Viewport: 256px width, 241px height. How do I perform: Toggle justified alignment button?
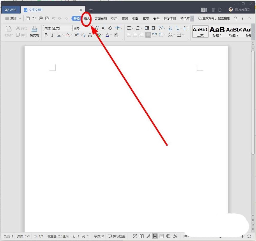click(x=148, y=35)
